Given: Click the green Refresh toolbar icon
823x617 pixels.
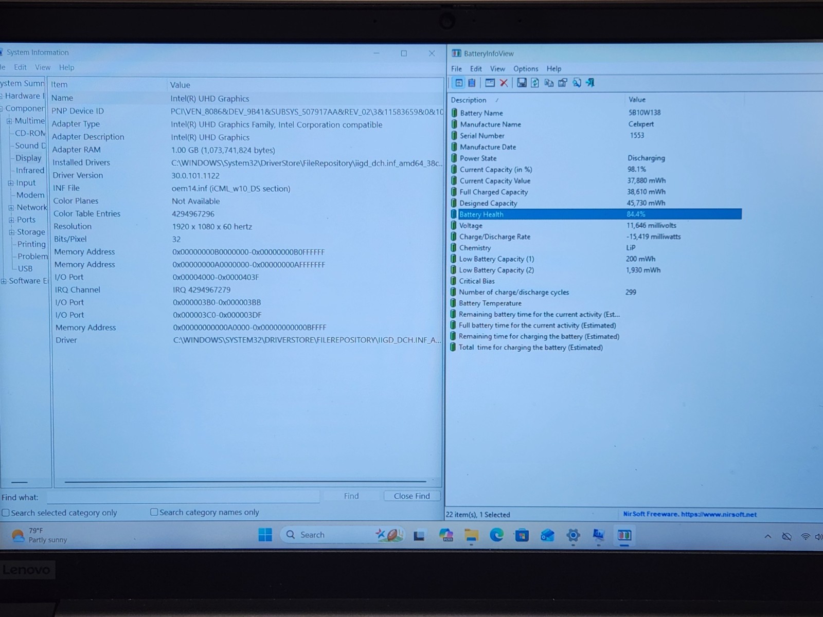Looking at the screenshot, I should pyautogui.click(x=535, y=83).
